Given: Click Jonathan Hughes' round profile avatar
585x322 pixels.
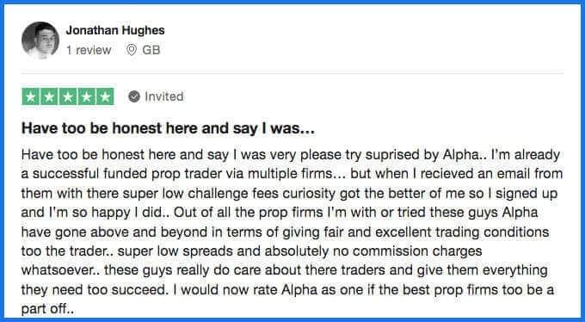Looking at the screenshot, I should [x=40, y=40].
